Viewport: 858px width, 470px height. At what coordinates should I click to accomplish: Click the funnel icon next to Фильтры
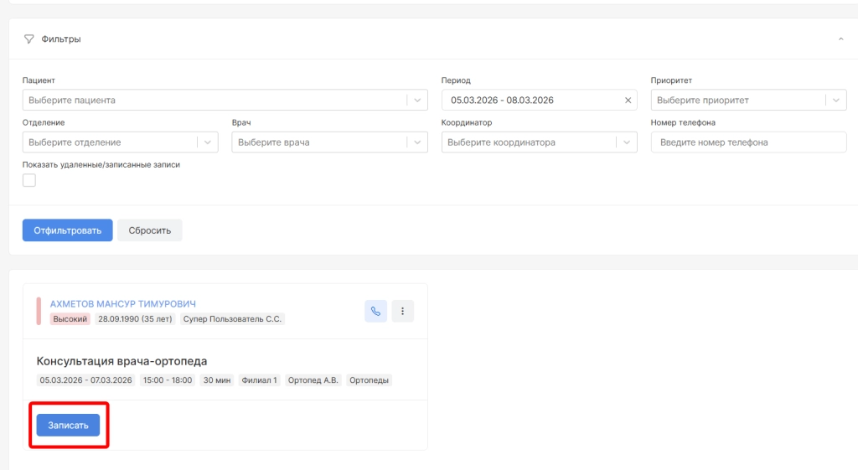[29, 39]
